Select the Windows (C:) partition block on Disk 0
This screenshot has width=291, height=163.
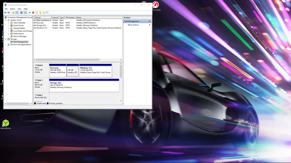pos(95,70)
